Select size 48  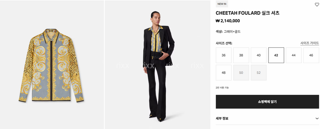pyautogui.click(x=224, y=73)
